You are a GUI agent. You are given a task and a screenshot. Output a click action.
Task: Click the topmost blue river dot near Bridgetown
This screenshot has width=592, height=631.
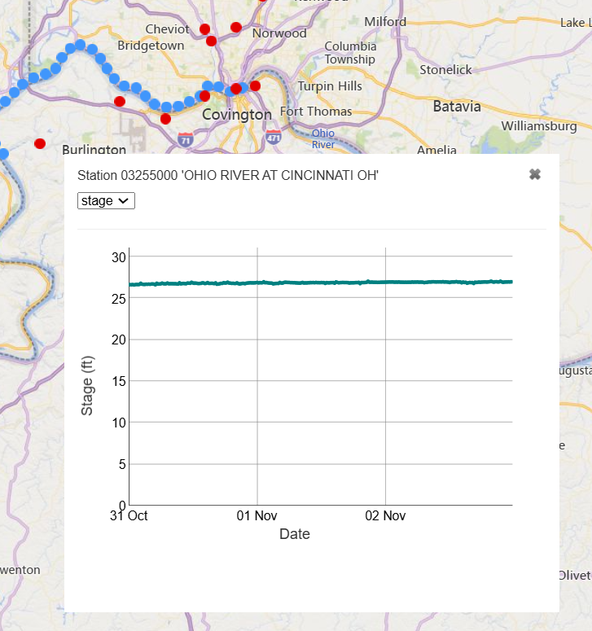click(x=80, y=45)
